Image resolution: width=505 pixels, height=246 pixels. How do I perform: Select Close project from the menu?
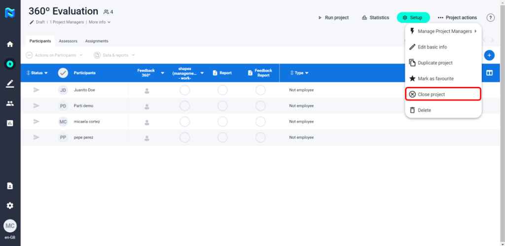click(x=442, y=94)
